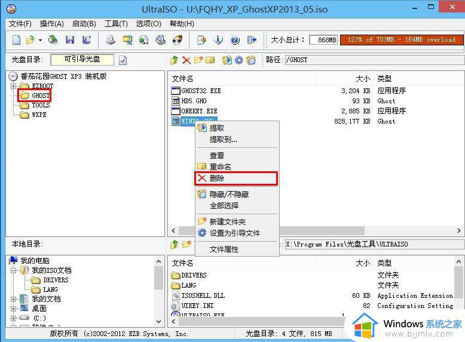Click the local directory Up folder icon
The width and height of the screenshot is (465, 342).
point(175,245)
